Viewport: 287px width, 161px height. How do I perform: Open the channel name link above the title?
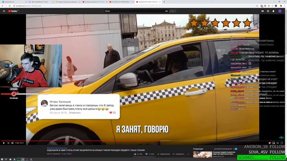tap(57, 148)
